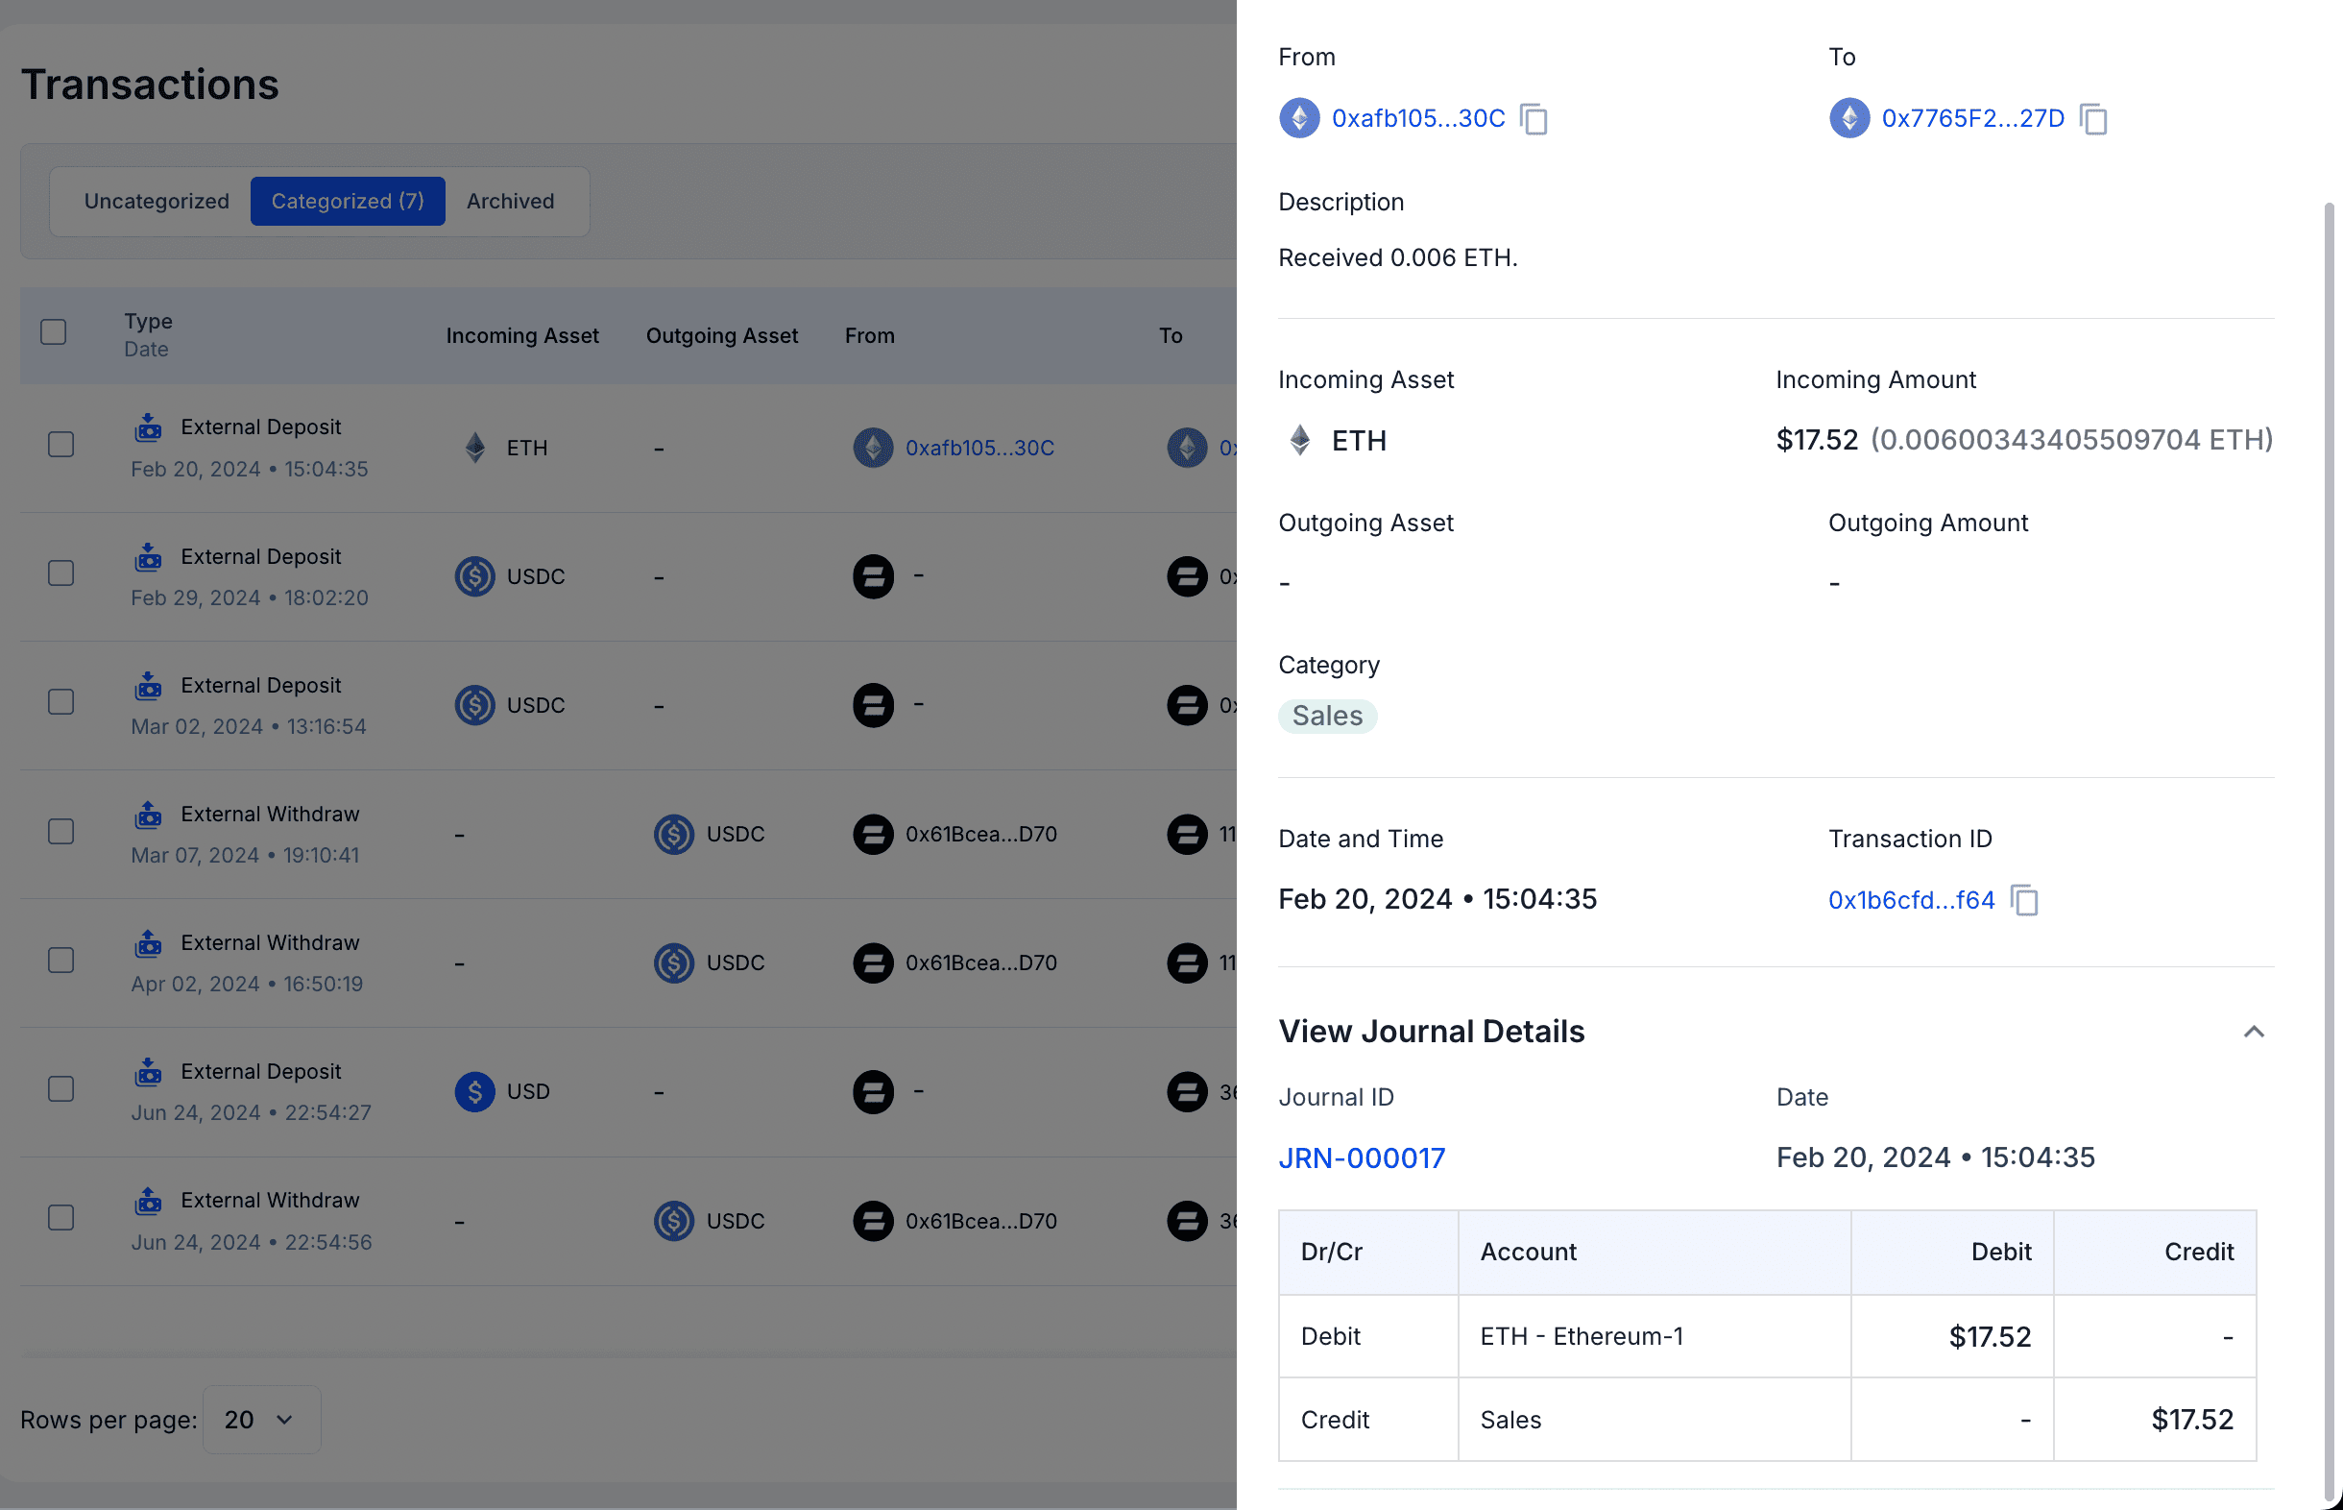Click the USDC icon in Feb 29 row

[475, 576]
